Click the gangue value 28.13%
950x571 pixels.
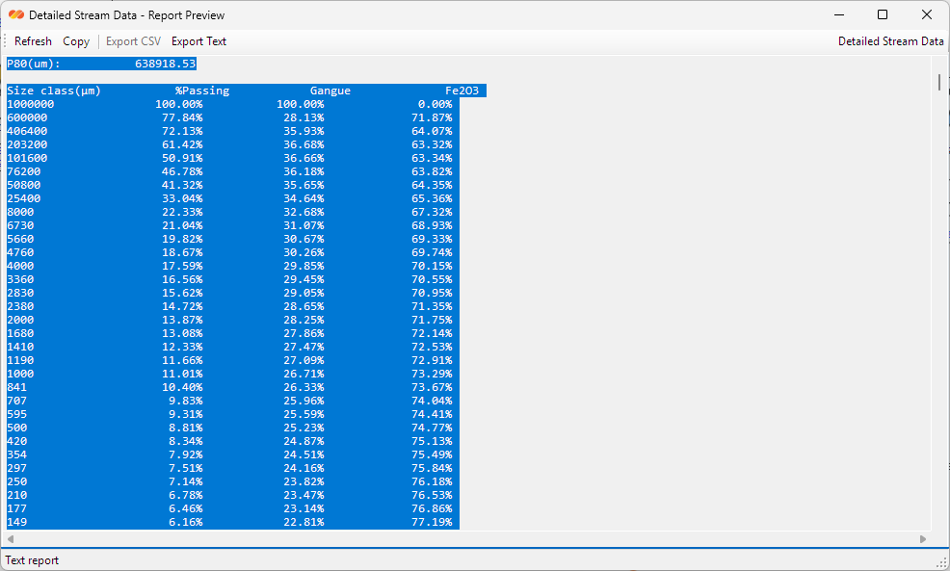coord(303,117)
